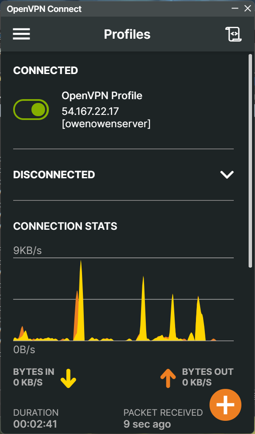
Task: Open the hamburger menu
Action: (x=21, y=34)
